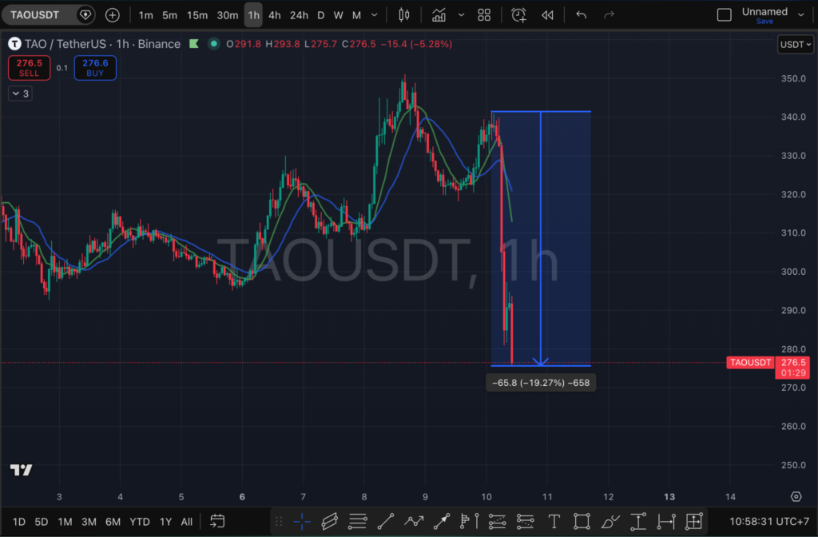Image resolution: width=818 pixels, height=537 pixels.
Task: Select the crosshair cursor tool
Action: click(302, 522)
